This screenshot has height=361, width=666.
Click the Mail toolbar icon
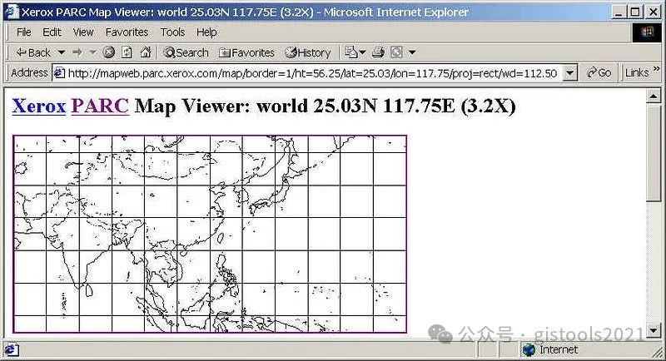[350, 52]
